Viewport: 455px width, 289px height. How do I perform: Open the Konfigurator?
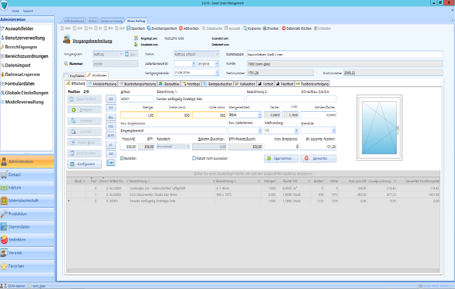(85, 164)
